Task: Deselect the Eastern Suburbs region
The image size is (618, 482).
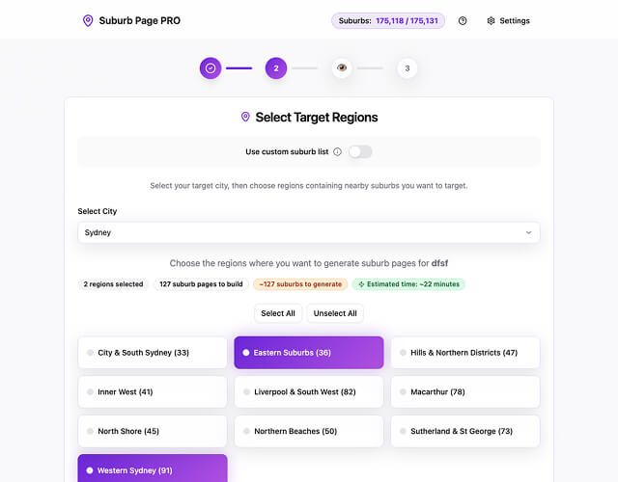Action: (309, 353)
